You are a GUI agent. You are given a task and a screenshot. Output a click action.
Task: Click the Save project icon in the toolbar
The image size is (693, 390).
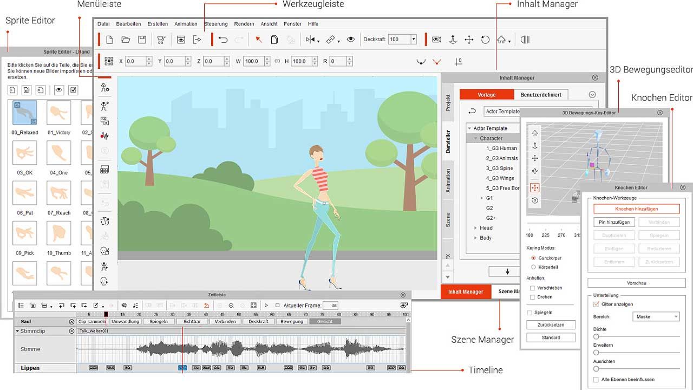(142, 40)
